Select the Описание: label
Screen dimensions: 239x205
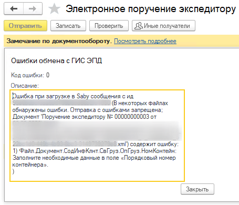(25, 86)
